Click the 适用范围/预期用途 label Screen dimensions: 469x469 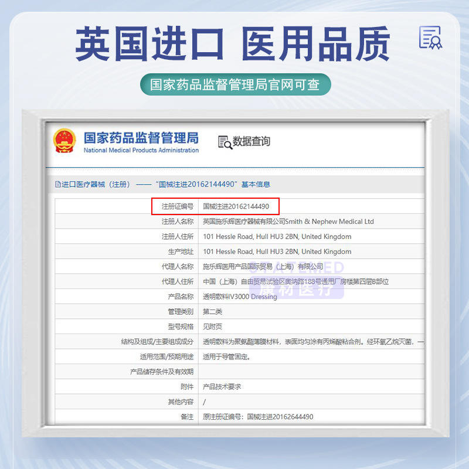pos(167,356)
